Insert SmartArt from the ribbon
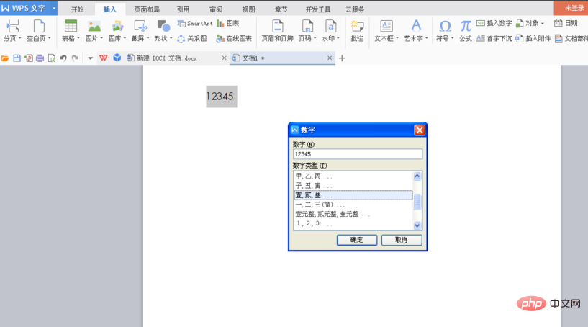 coord(194,24)
